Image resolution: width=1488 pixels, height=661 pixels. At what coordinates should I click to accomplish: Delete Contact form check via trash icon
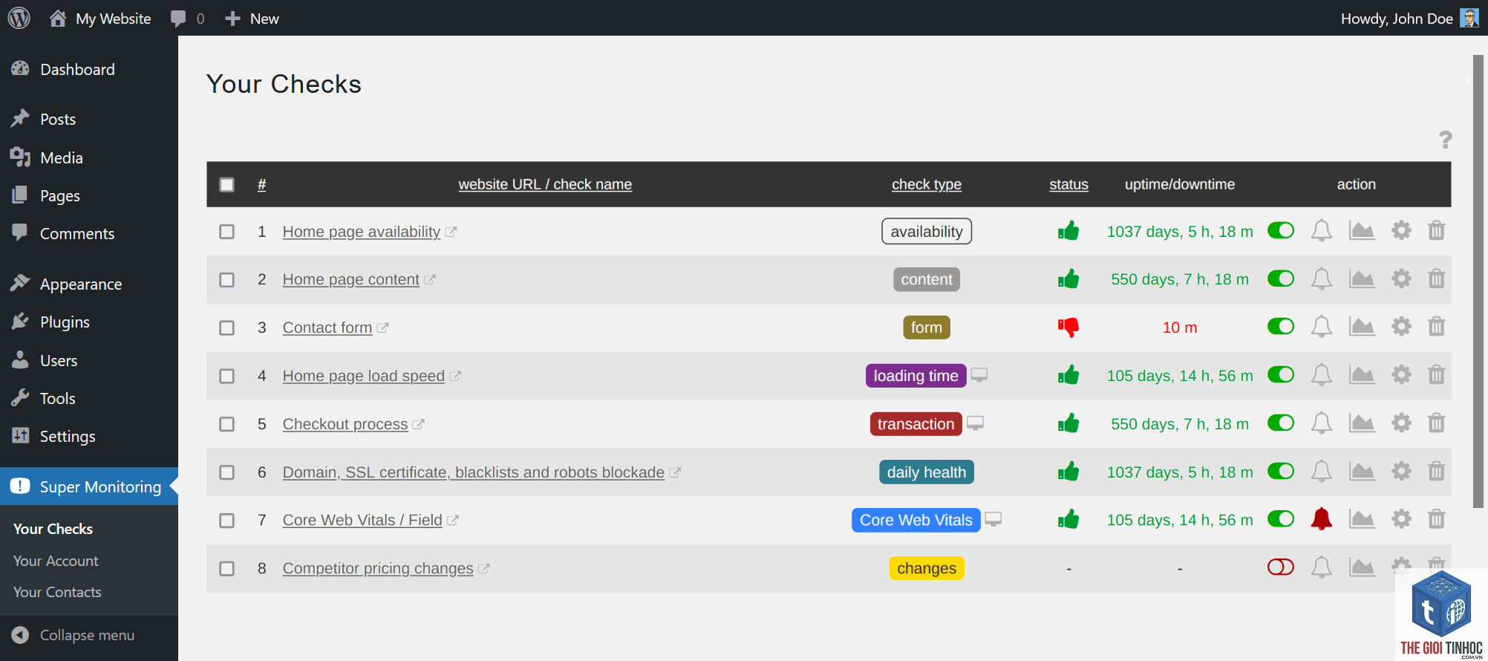click(1436, 327)
